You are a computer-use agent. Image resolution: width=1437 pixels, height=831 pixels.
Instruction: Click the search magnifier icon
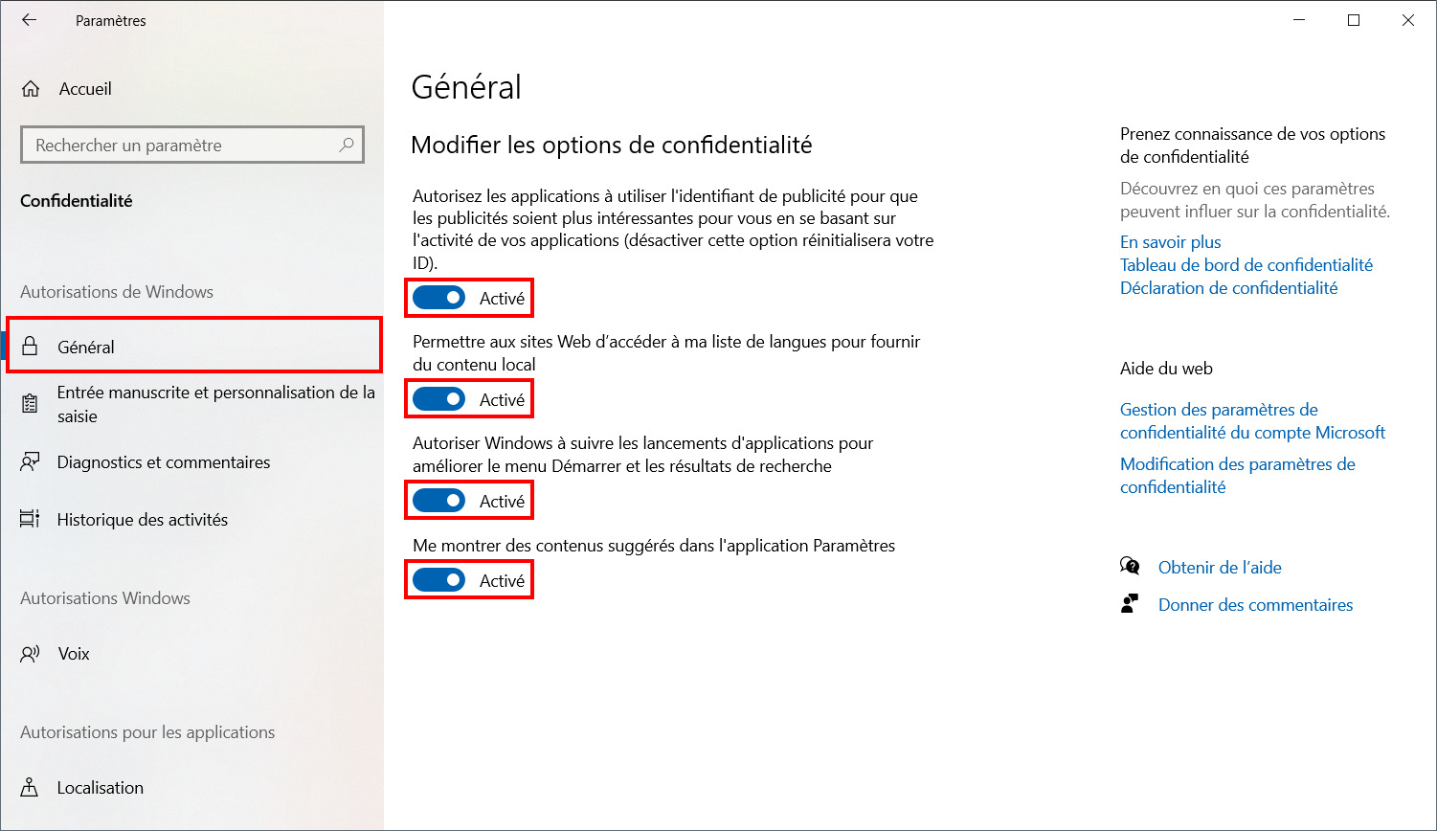pyautogui.click(x=347, y=145)
